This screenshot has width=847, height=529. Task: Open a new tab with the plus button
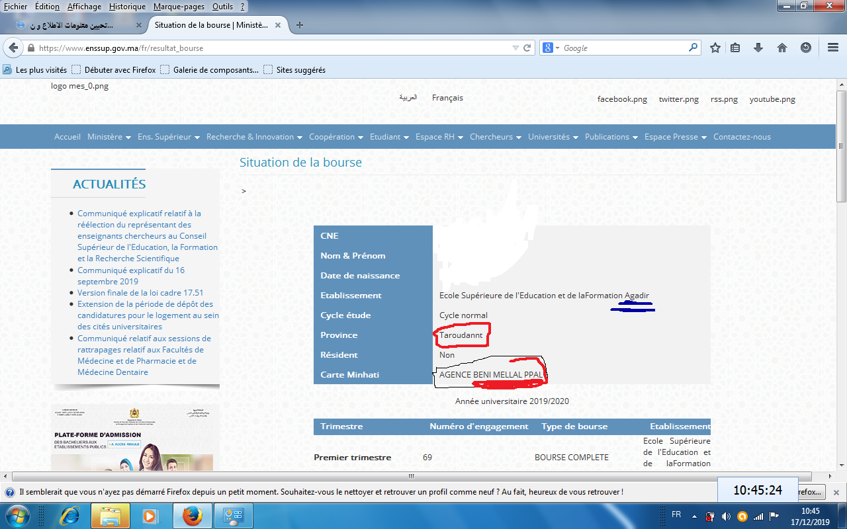click(x=300, y=25)
